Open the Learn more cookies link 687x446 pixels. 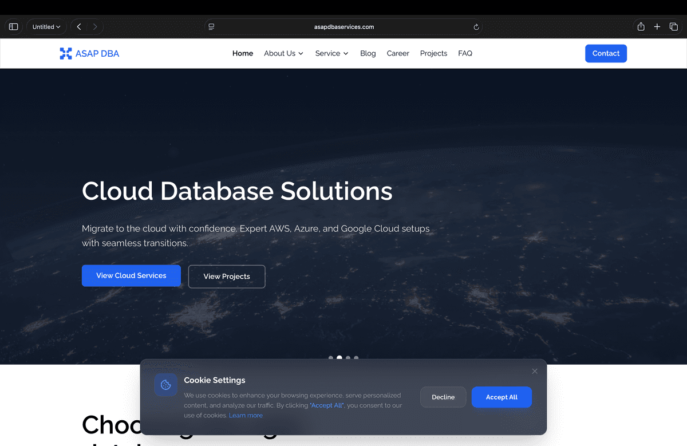[x=246, y=415]
